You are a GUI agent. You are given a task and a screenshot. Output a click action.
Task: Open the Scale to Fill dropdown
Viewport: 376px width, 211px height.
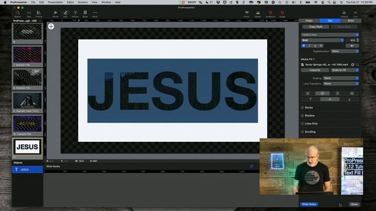tap(345, 70)
